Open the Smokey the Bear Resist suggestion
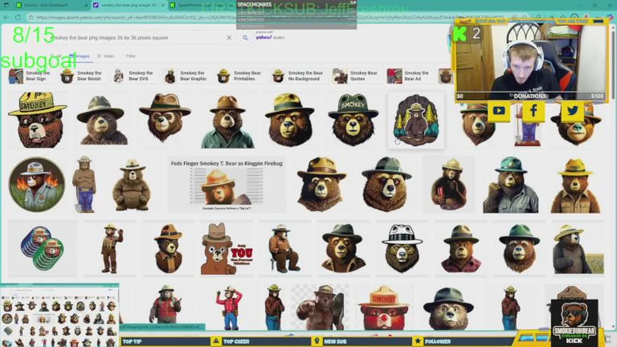The image size is (617, 347). (x=82, y=76)
